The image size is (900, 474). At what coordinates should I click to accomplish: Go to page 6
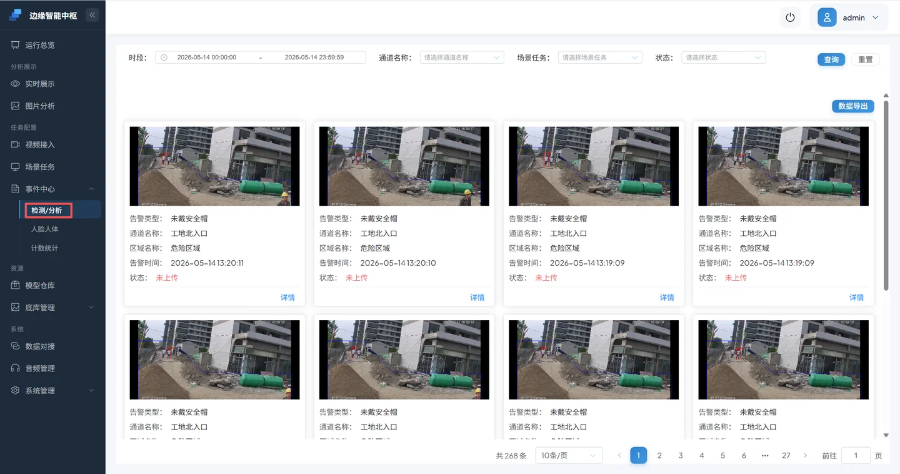[744, 455]
